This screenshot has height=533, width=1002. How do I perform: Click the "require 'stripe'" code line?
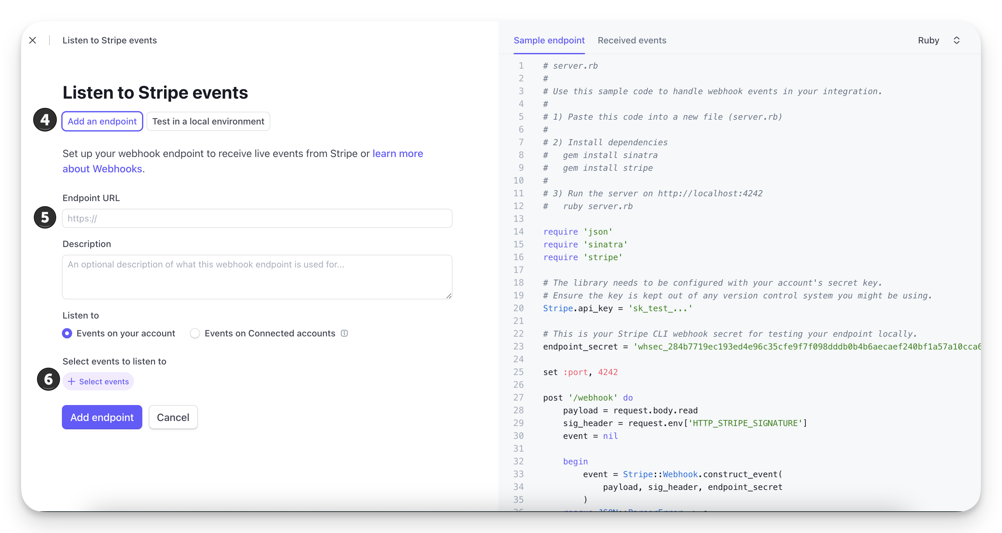[583, 257]
